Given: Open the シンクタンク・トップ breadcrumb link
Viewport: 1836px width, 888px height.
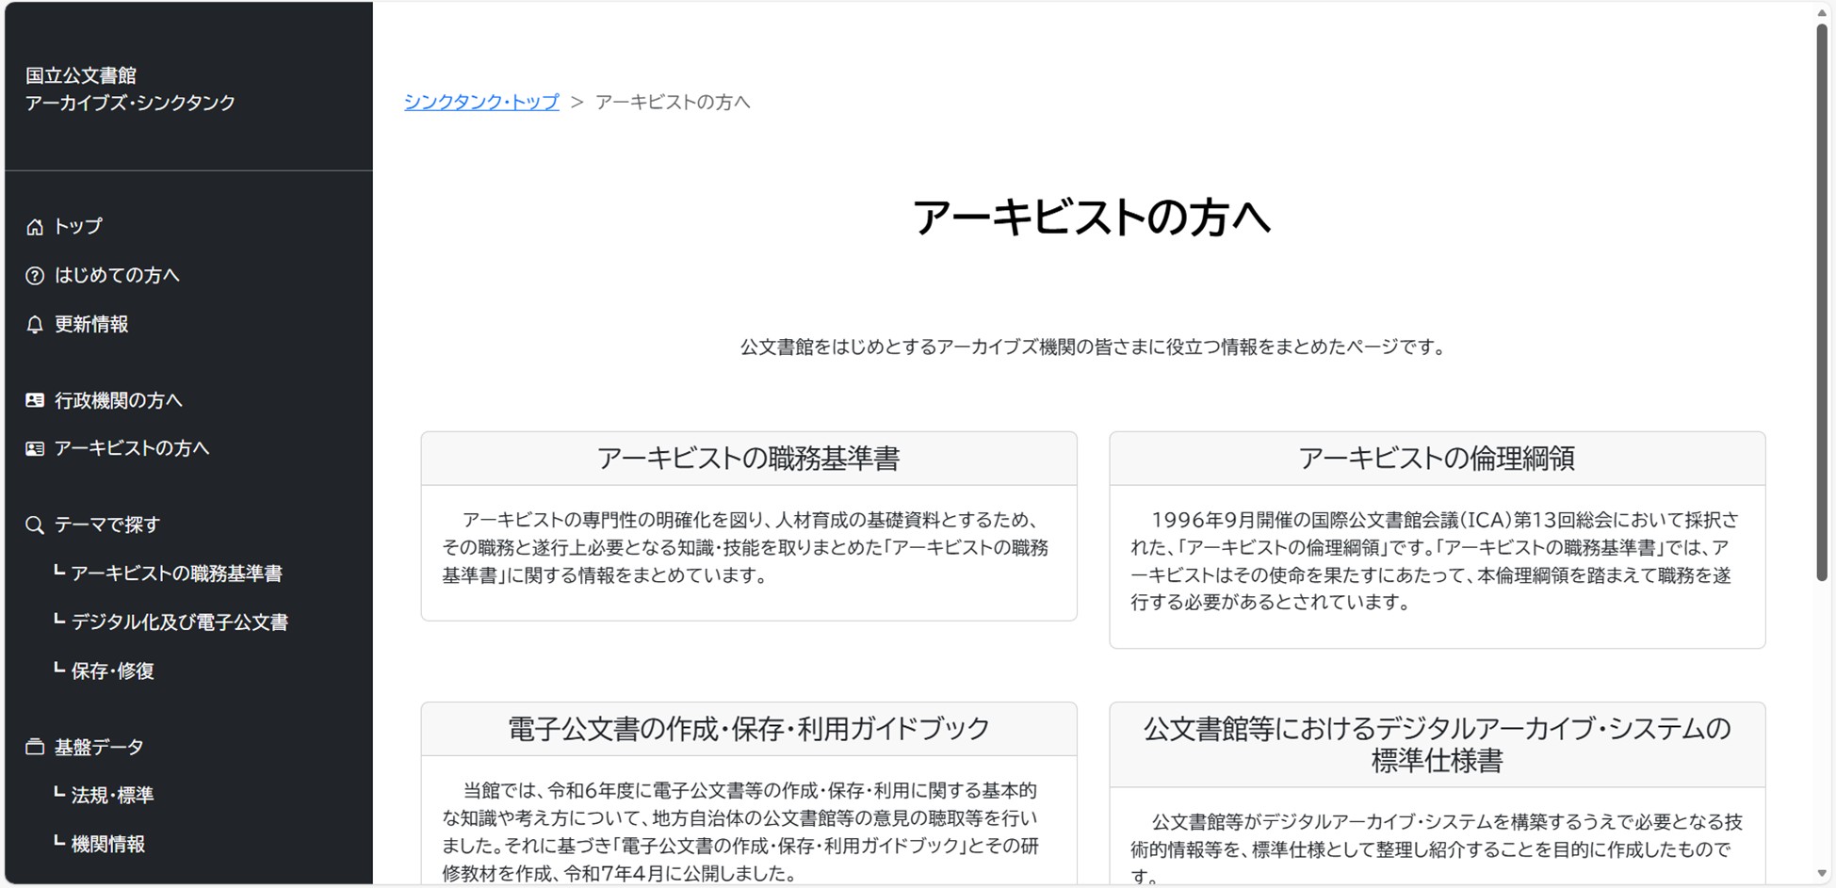Looking at the screenshot, I should [481, 102].
